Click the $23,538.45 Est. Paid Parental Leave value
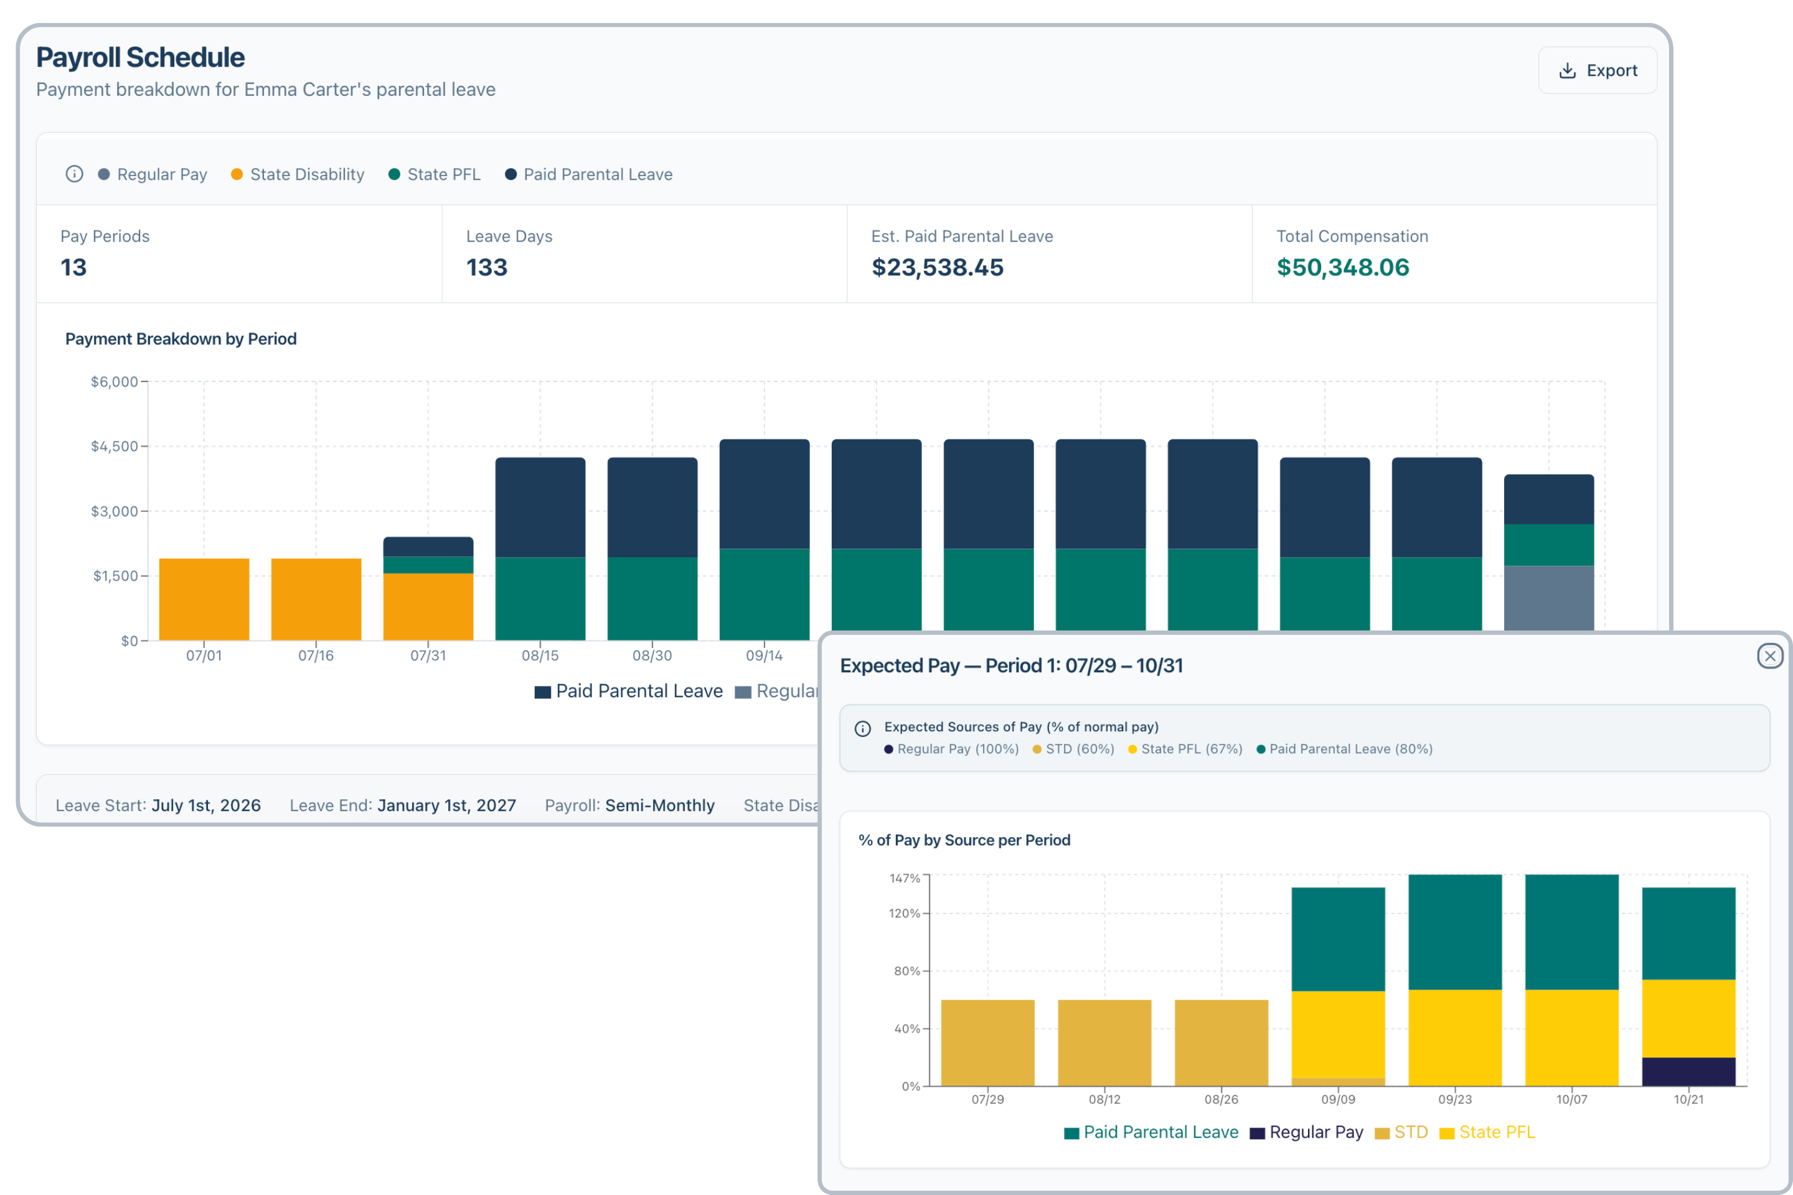1793x1195 pixels. pyautogui.click(x=938, y=268)
